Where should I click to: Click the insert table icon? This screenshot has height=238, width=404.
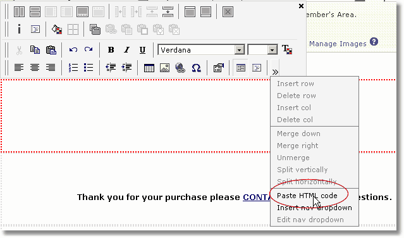(149, 68)
